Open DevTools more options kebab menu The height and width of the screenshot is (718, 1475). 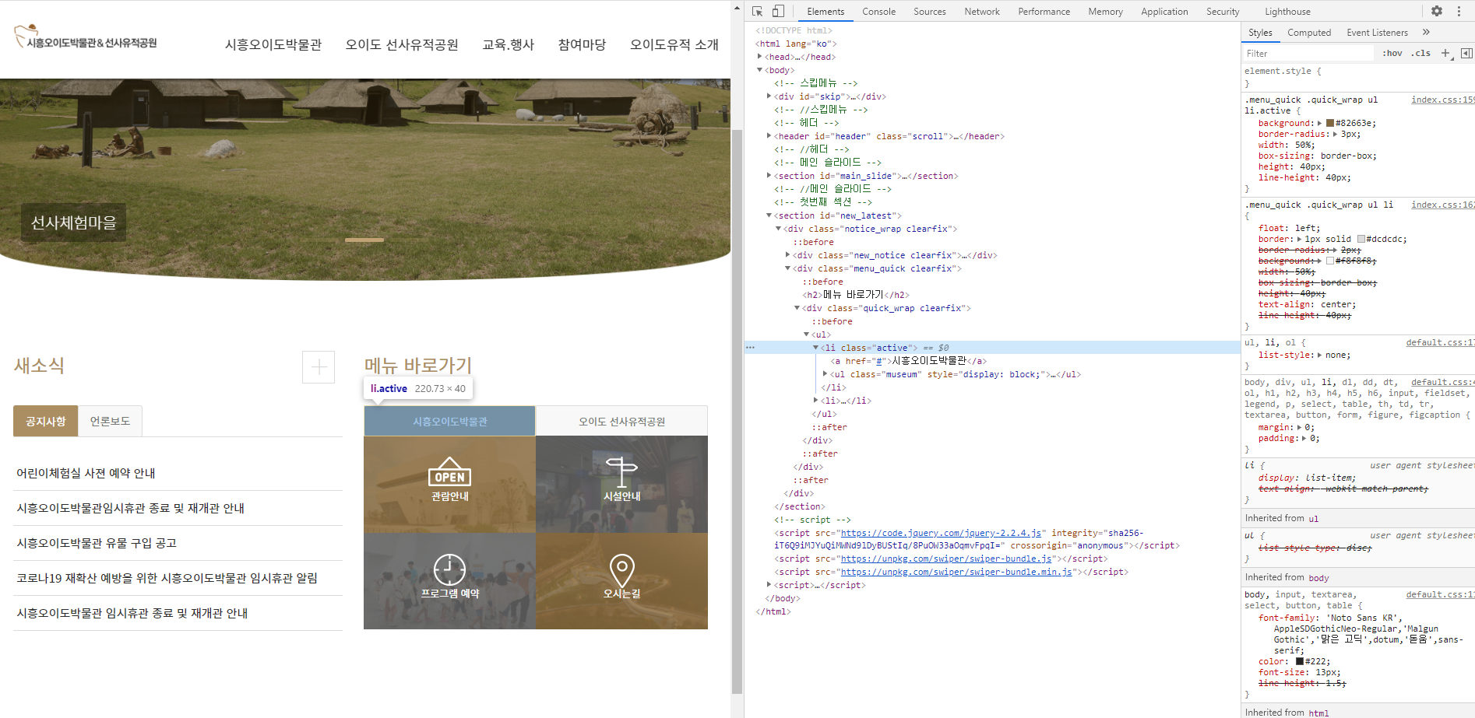1459,11
